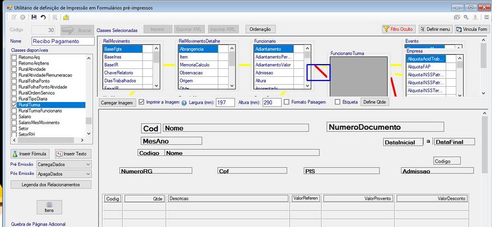Check the RetornoArq class checkbox
492x227 pixels.
coord(14,57)
